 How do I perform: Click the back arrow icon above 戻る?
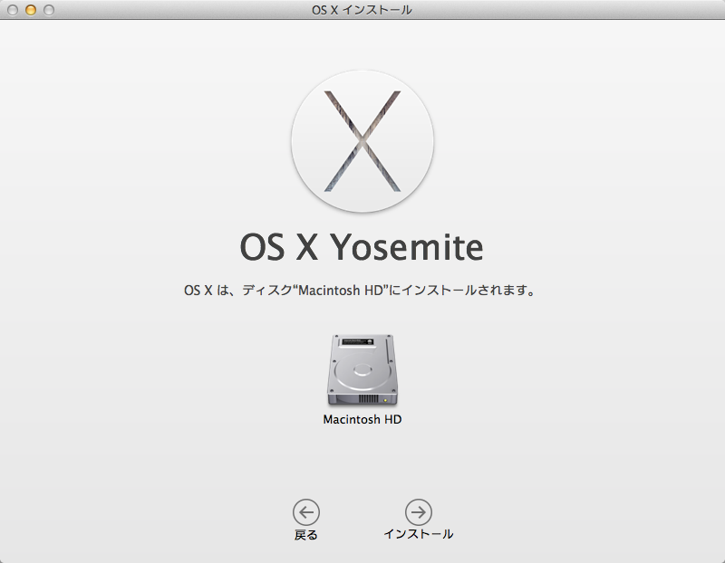[x=306, y=512]
